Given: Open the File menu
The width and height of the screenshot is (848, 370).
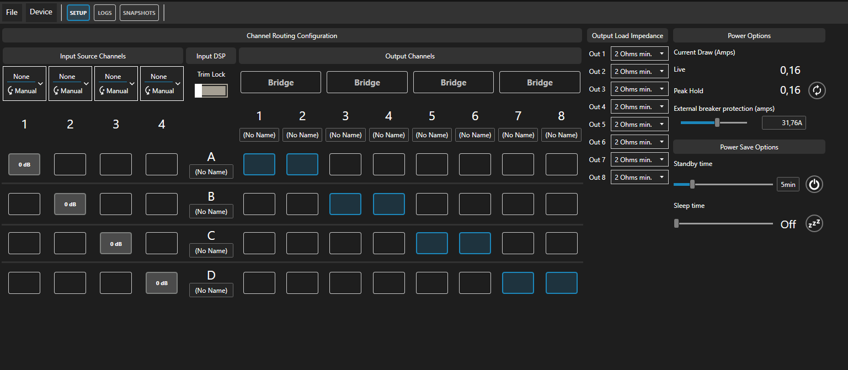Looking at the screenshot, I should (12, 12).
